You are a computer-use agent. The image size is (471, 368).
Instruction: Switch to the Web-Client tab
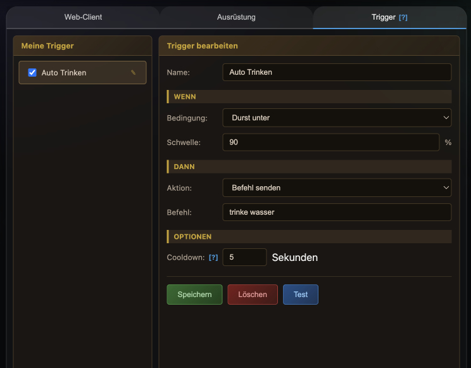(x=83, y=17)
